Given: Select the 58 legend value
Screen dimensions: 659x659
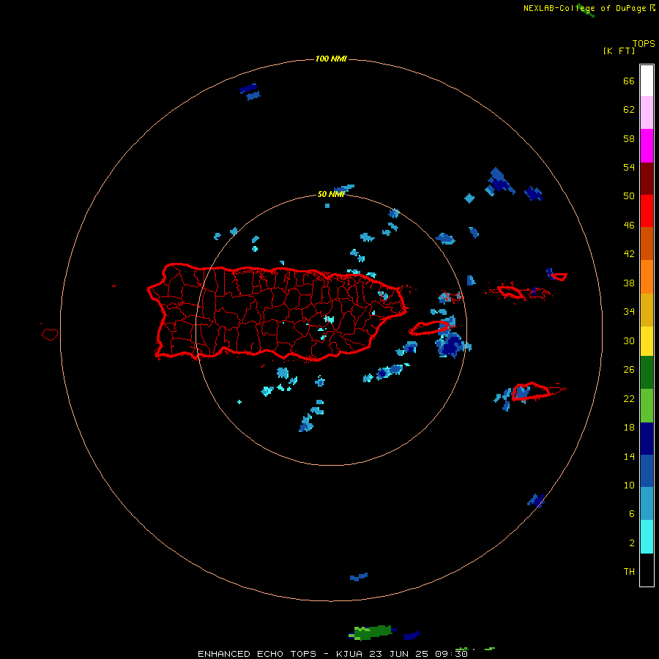Looking at the screenshot, I should (x=629, y=138).
